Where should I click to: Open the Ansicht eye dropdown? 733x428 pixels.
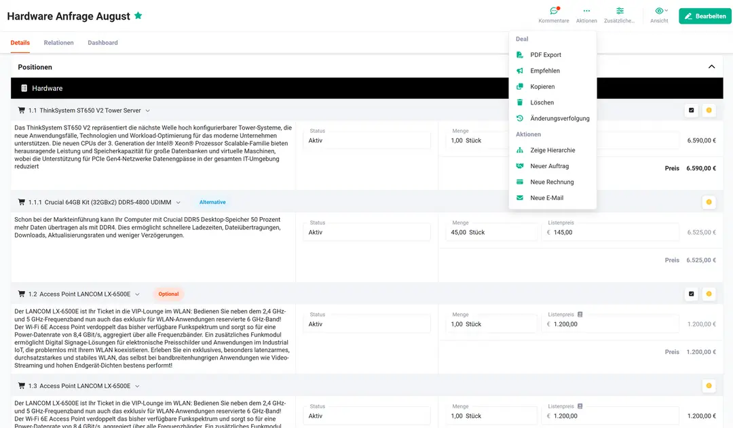click(659, 15)
